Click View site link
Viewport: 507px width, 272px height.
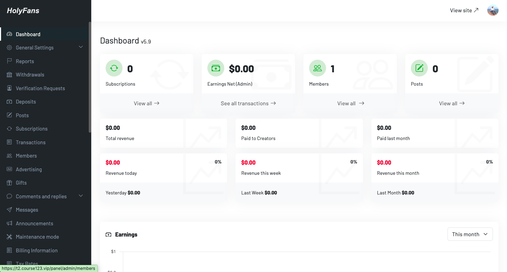[464, 10]
